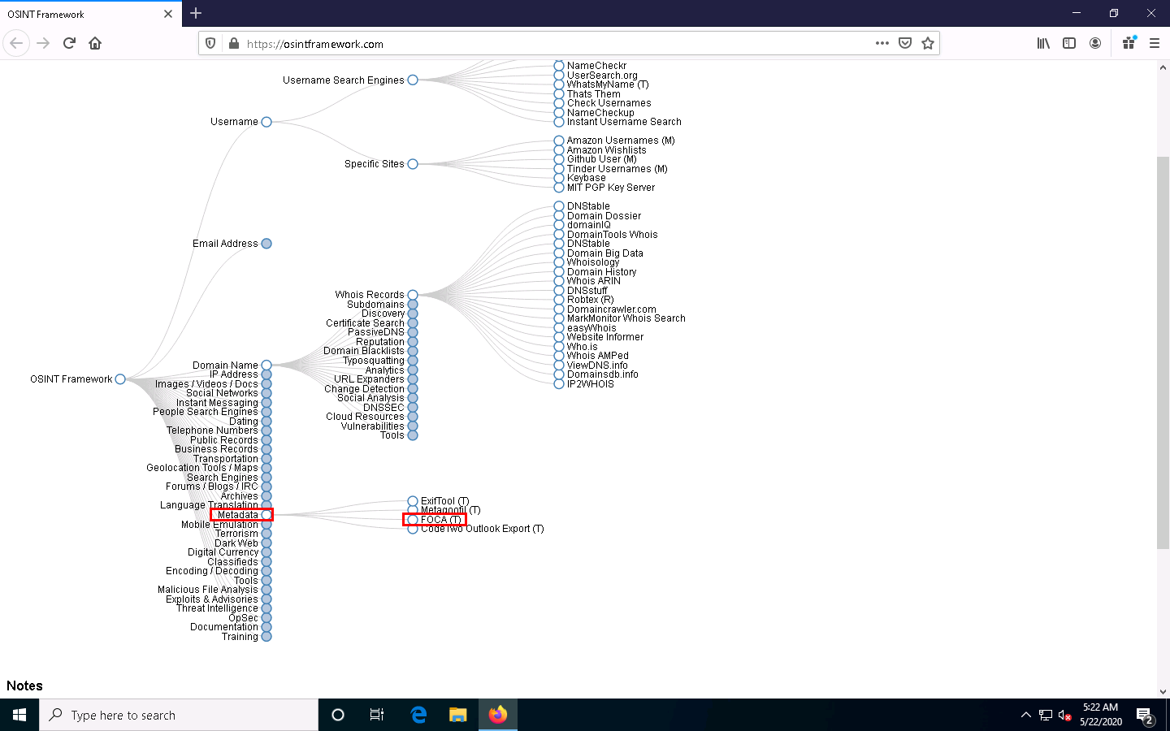Expand the Geolocation Tools / Maps node
This screenshot has height=731, width=1170.
point(266,468)
